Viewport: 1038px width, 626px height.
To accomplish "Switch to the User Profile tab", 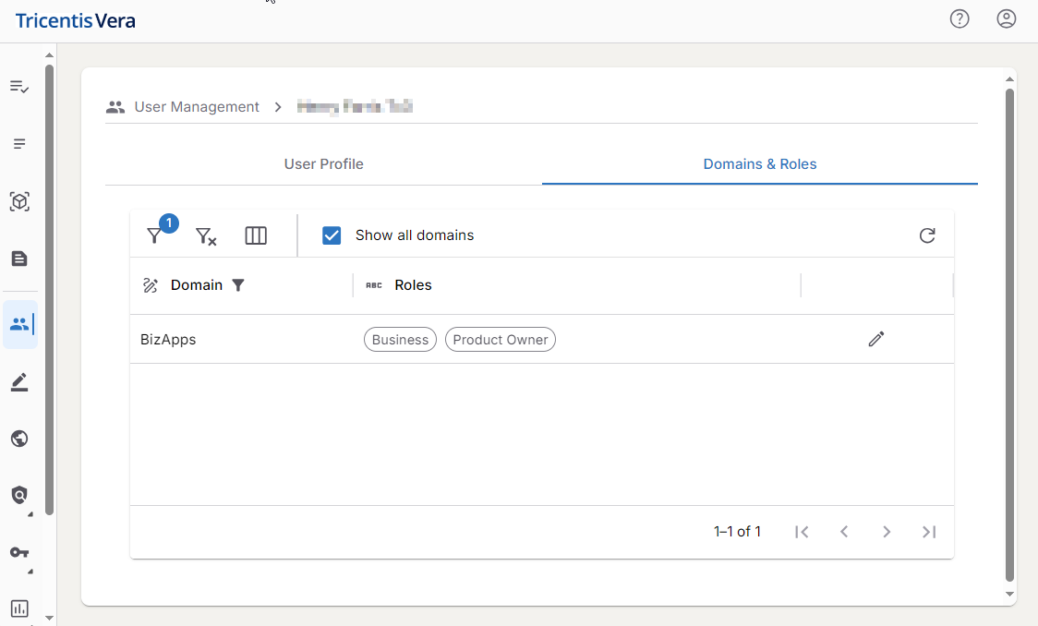I will coord(323,164).
